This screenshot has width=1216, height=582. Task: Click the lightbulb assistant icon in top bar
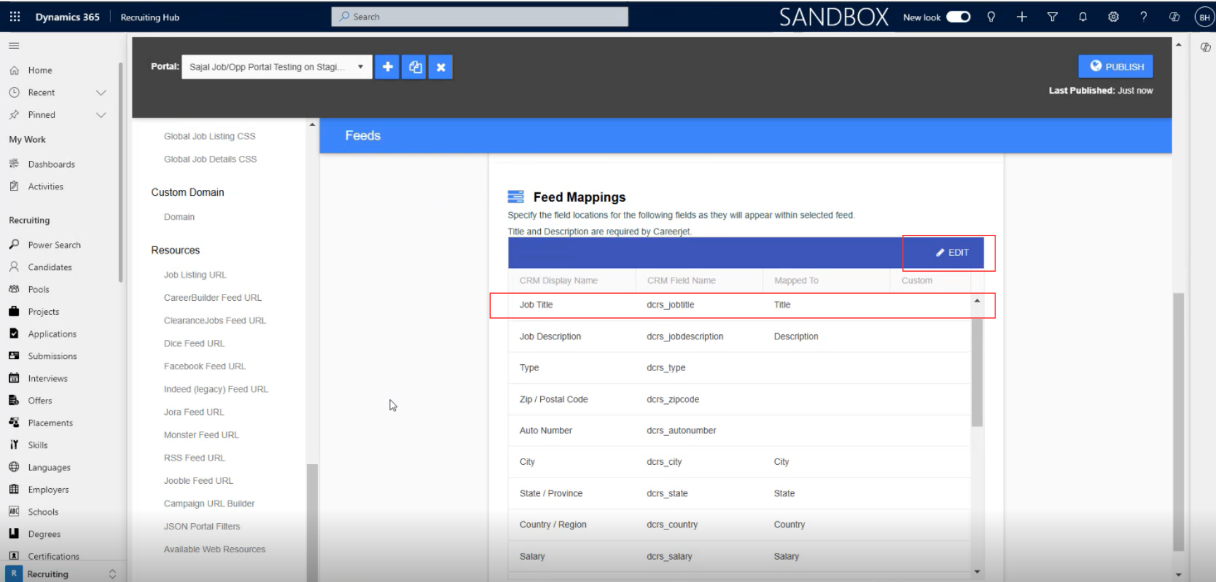[991, 17]
